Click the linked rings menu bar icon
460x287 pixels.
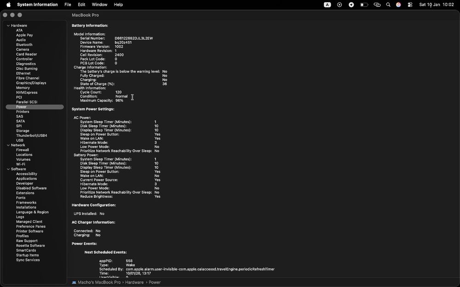pyautogui.click(x=377, y=5)
